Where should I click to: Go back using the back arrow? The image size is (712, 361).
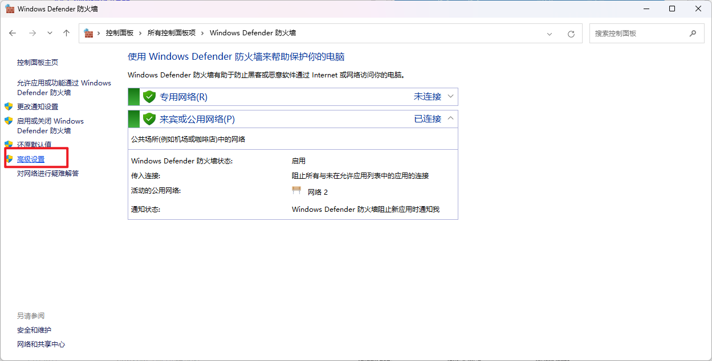click(x=13, y=33)
